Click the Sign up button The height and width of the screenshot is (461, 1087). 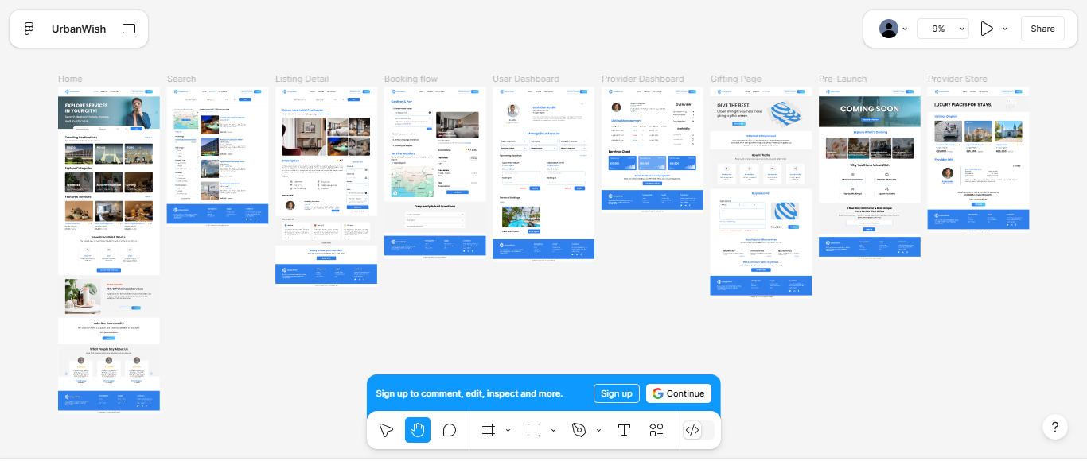[x=616, y=393]
